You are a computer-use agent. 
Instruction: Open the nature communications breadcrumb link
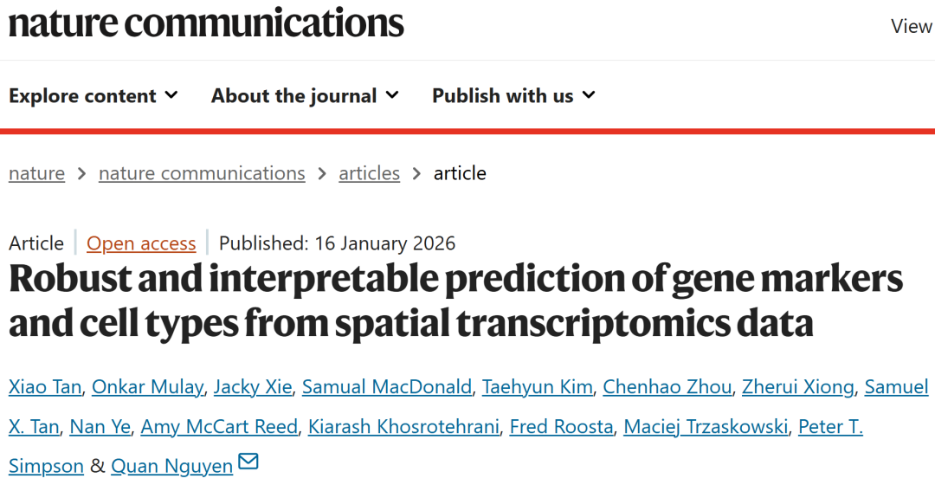click(x=202, y=173)
